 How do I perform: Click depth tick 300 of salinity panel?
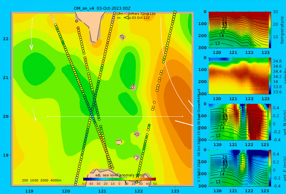coord(202,94)
